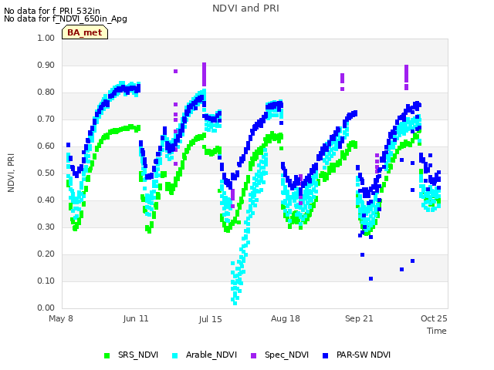The width and height of the screenshot is (494, 370).
Task: Click the Jul 15 x-axis tick label
Action: (210, 319)
